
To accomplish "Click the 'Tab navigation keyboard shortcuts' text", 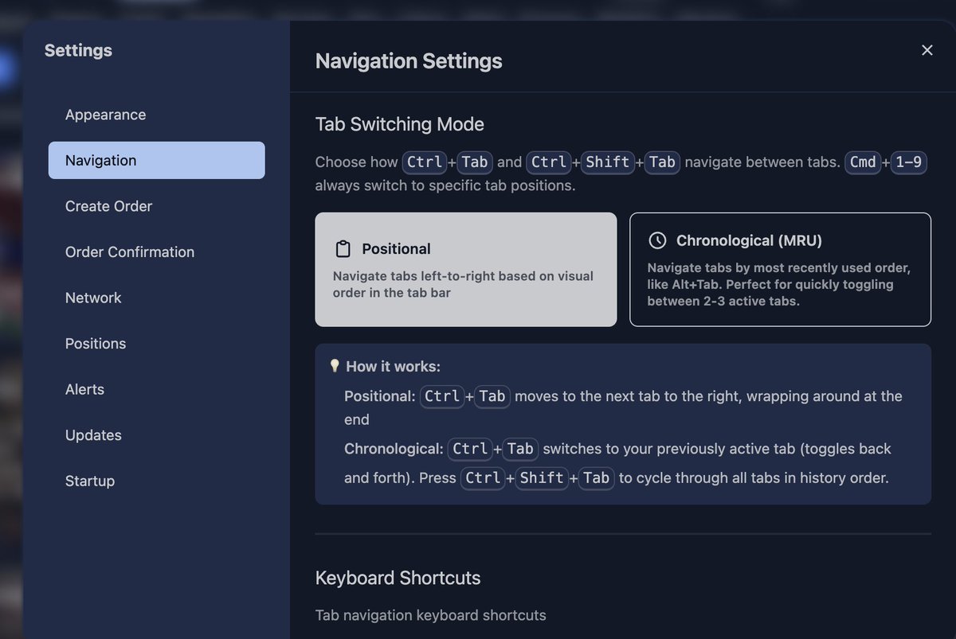I will (431, 615).
